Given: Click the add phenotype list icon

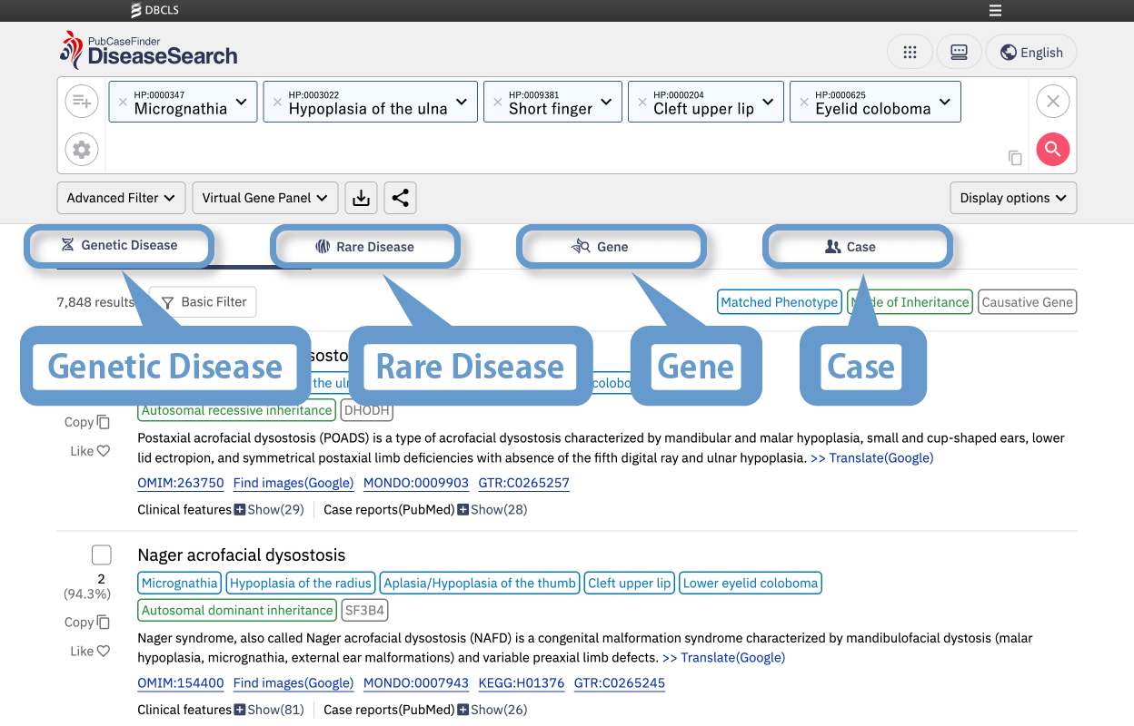Looking at the screenshot, I should (x=82, y=101).
